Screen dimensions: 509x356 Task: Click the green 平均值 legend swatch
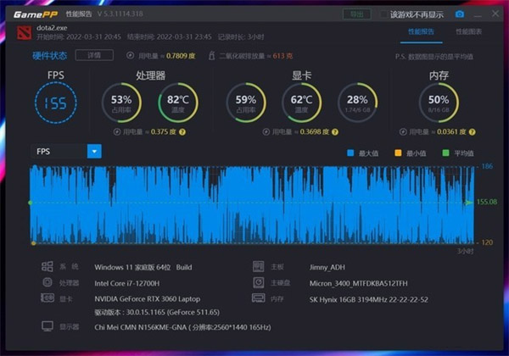445,153
